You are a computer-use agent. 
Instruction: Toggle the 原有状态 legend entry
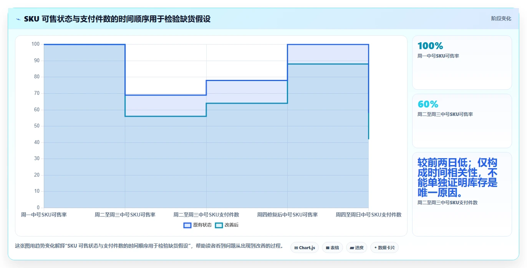coord(197,225)
